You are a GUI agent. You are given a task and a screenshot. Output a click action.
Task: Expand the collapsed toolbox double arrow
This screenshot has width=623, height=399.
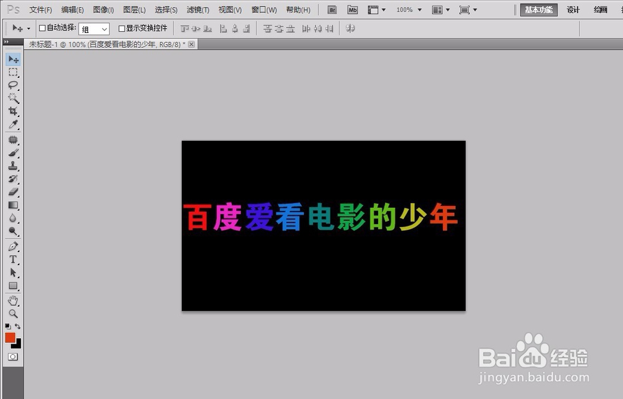[6, 42]
